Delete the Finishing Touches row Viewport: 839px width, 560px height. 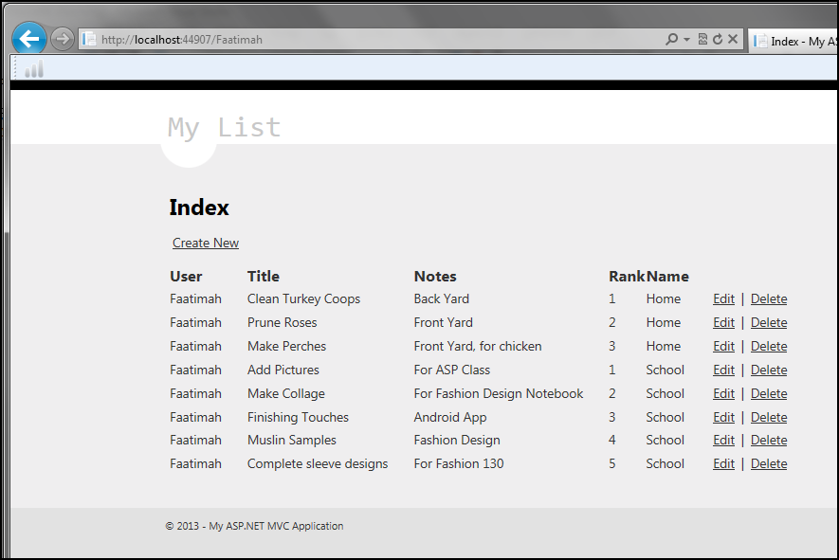(769, 418)
